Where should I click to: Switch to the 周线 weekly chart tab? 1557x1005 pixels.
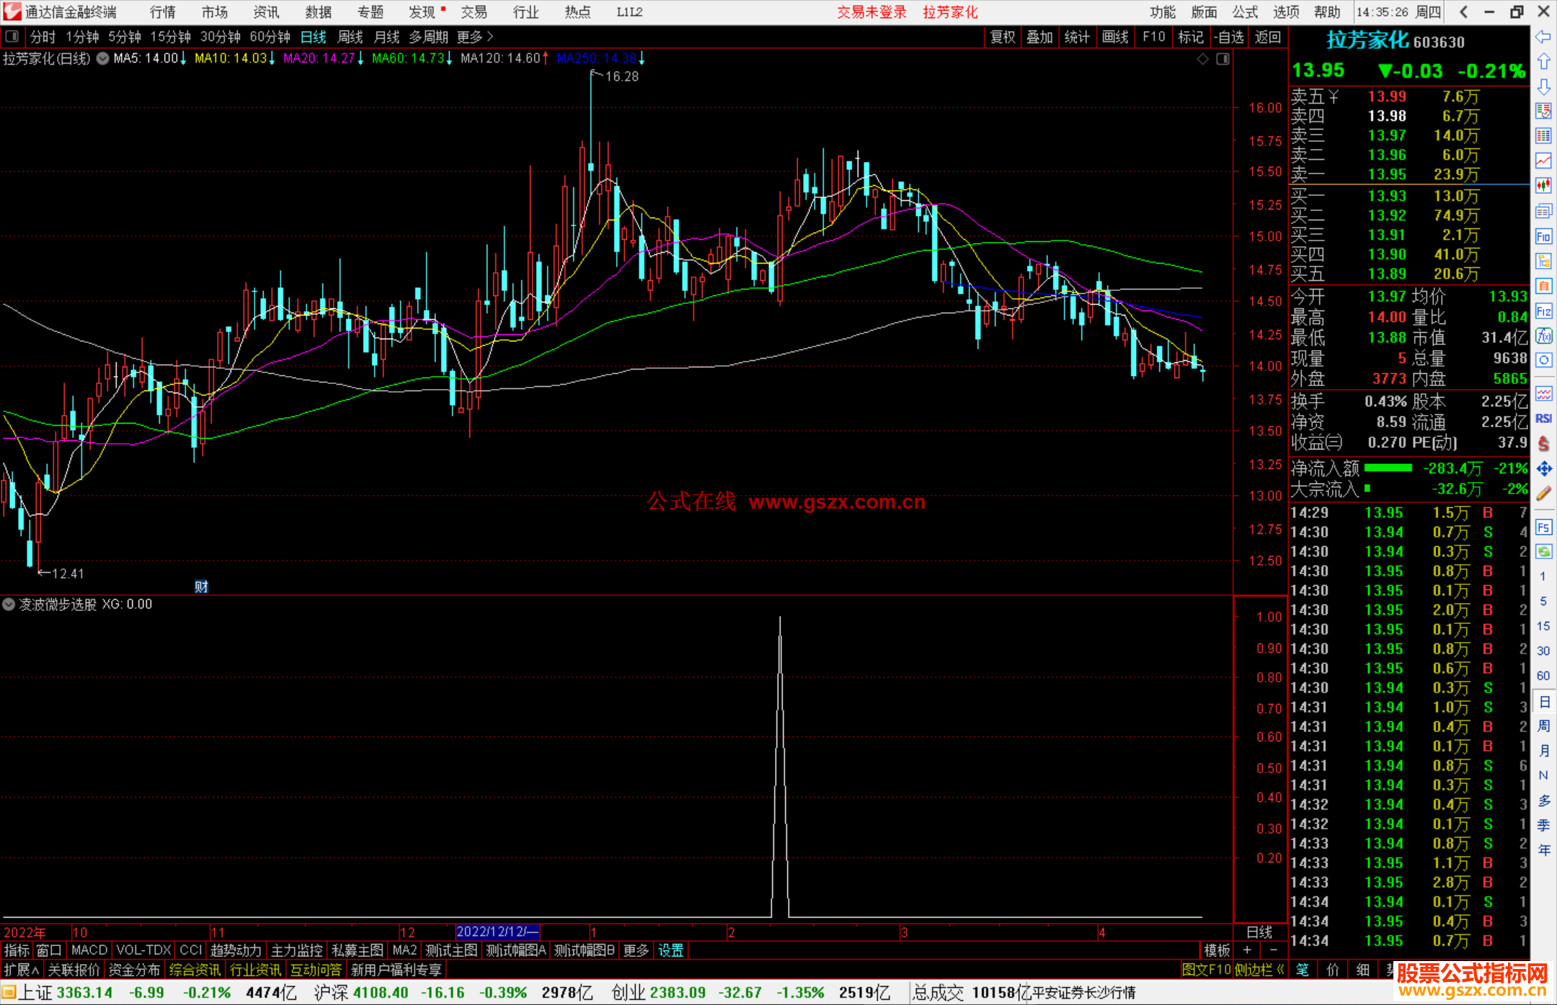coord(350,37)
